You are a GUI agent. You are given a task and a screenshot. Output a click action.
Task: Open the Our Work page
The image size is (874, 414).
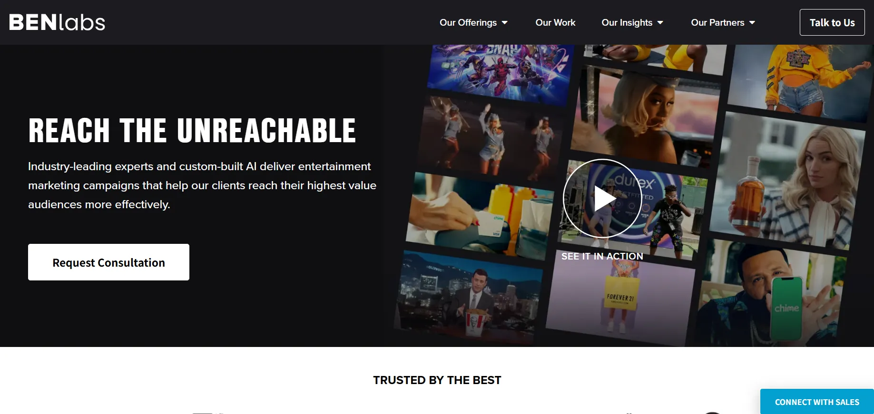[555, 22]
